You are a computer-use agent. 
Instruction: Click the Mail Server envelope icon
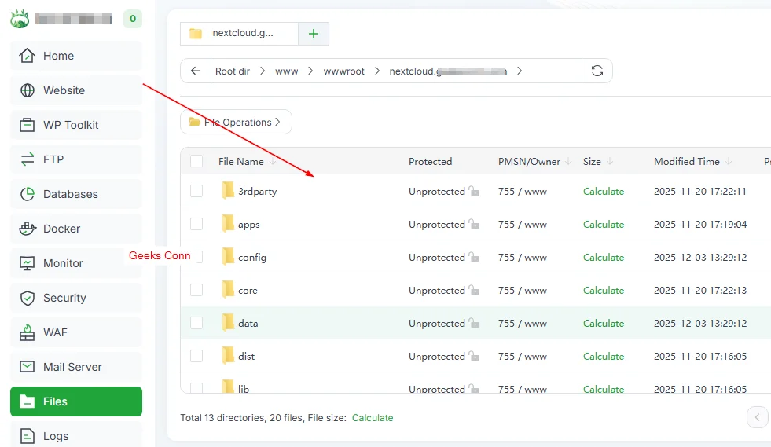point(27,367)
